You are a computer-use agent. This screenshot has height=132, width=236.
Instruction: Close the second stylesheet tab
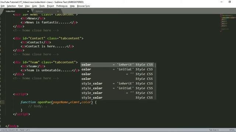click(58, 11)
